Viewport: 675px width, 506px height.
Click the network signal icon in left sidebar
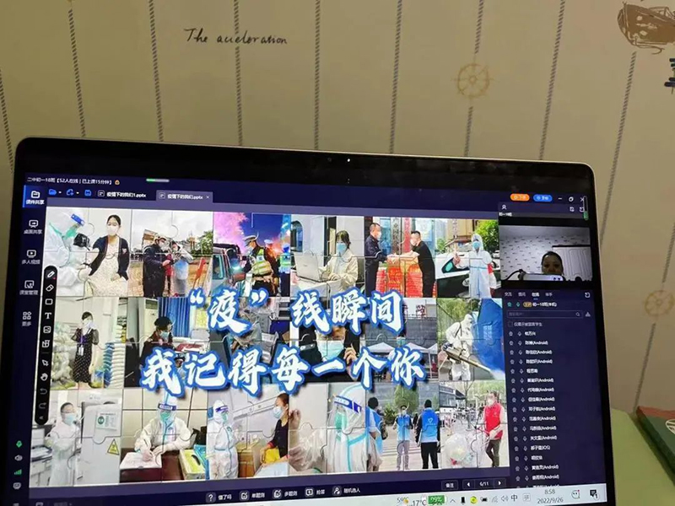click(x=18, y=472)
